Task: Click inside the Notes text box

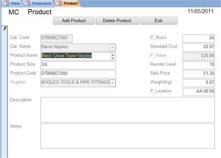Action: (128, 136)
